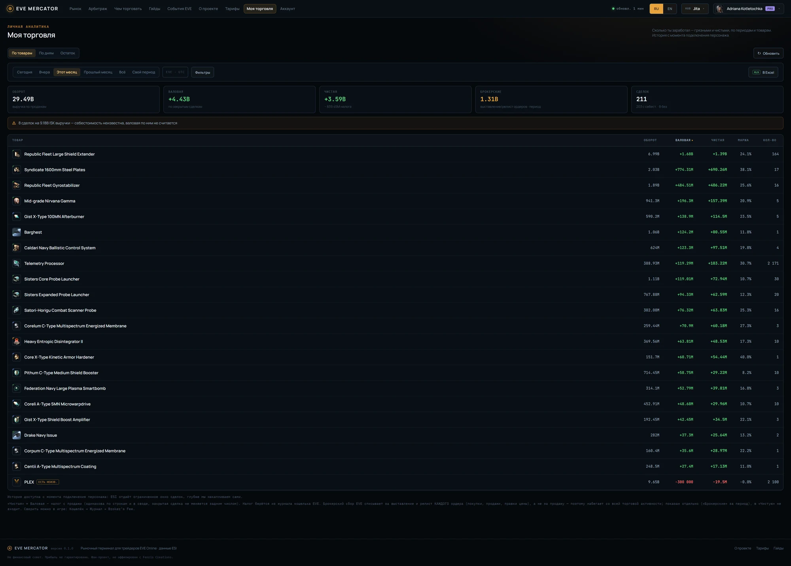Open footer О проекте link

pos(742,548)
